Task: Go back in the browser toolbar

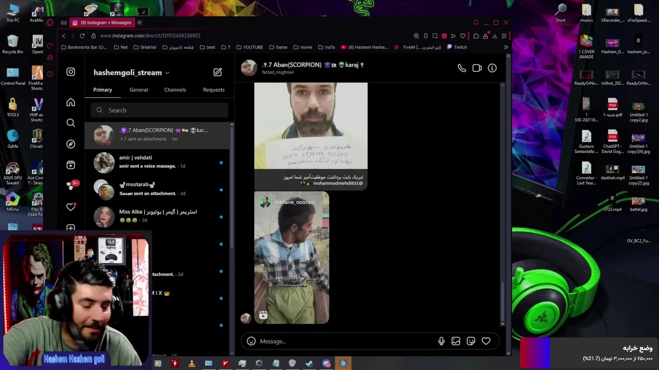Action: click(64, 36)
